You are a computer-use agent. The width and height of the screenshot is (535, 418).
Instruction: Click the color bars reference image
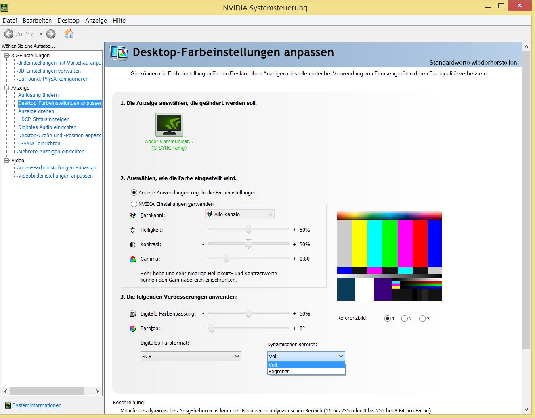click(389, 256)
